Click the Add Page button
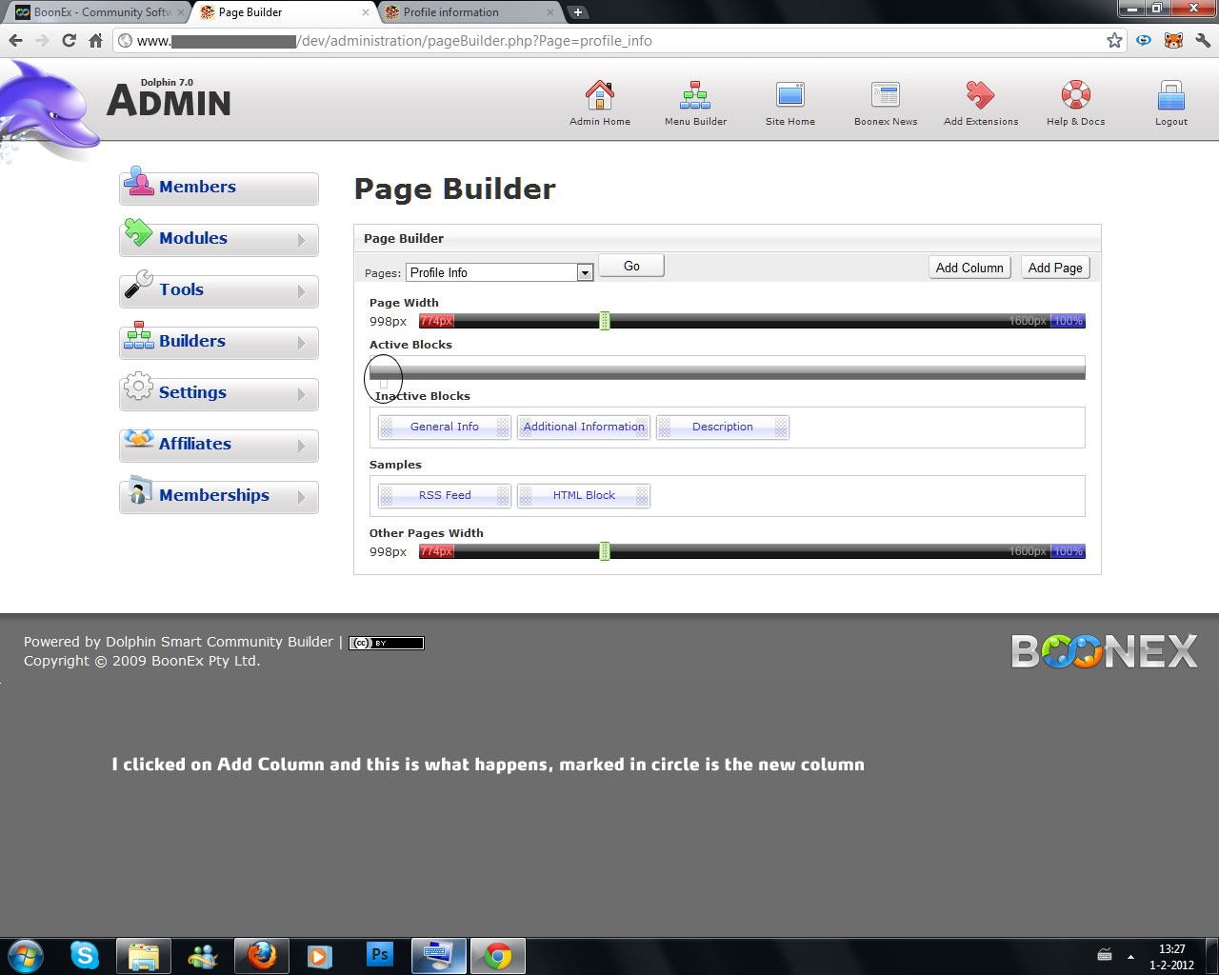Screen dimensions: 1219x975 pos(1055,268)
